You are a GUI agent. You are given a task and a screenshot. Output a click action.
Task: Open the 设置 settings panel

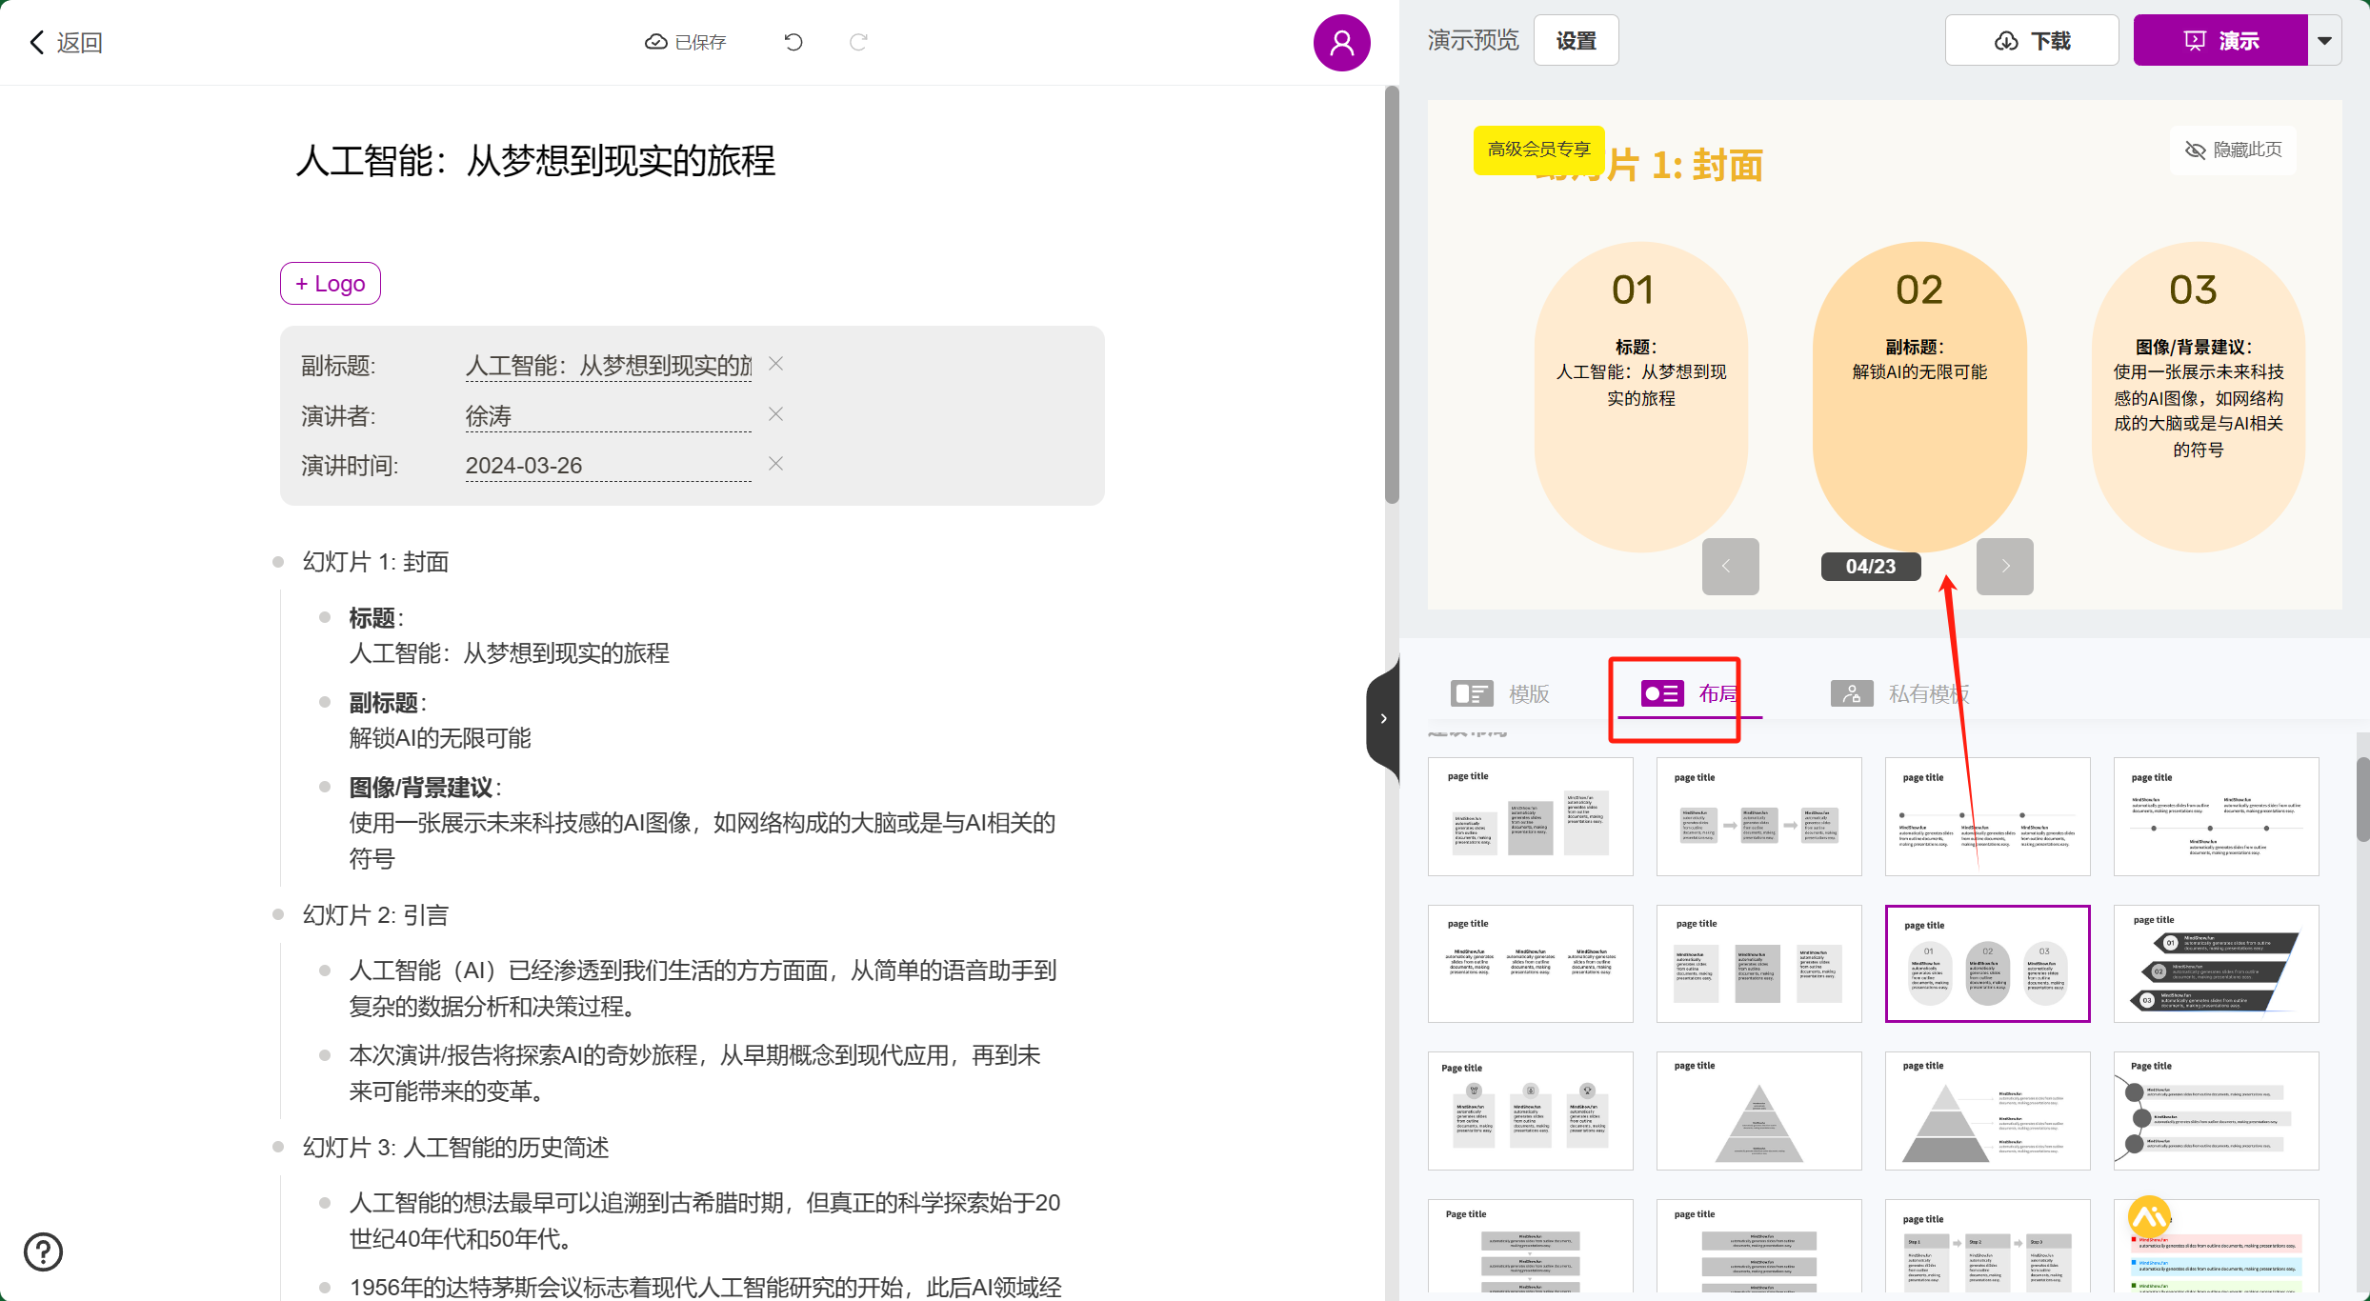[x=1576, y=40]
